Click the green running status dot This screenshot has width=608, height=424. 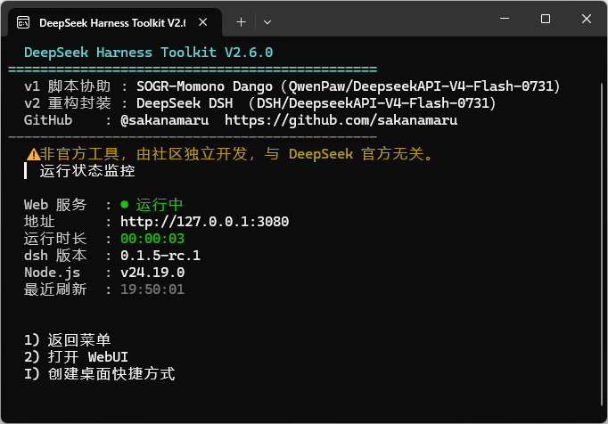pos(125,204)
